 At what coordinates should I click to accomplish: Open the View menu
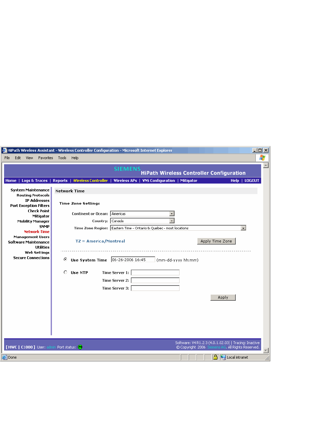click(x=29, y=158)
